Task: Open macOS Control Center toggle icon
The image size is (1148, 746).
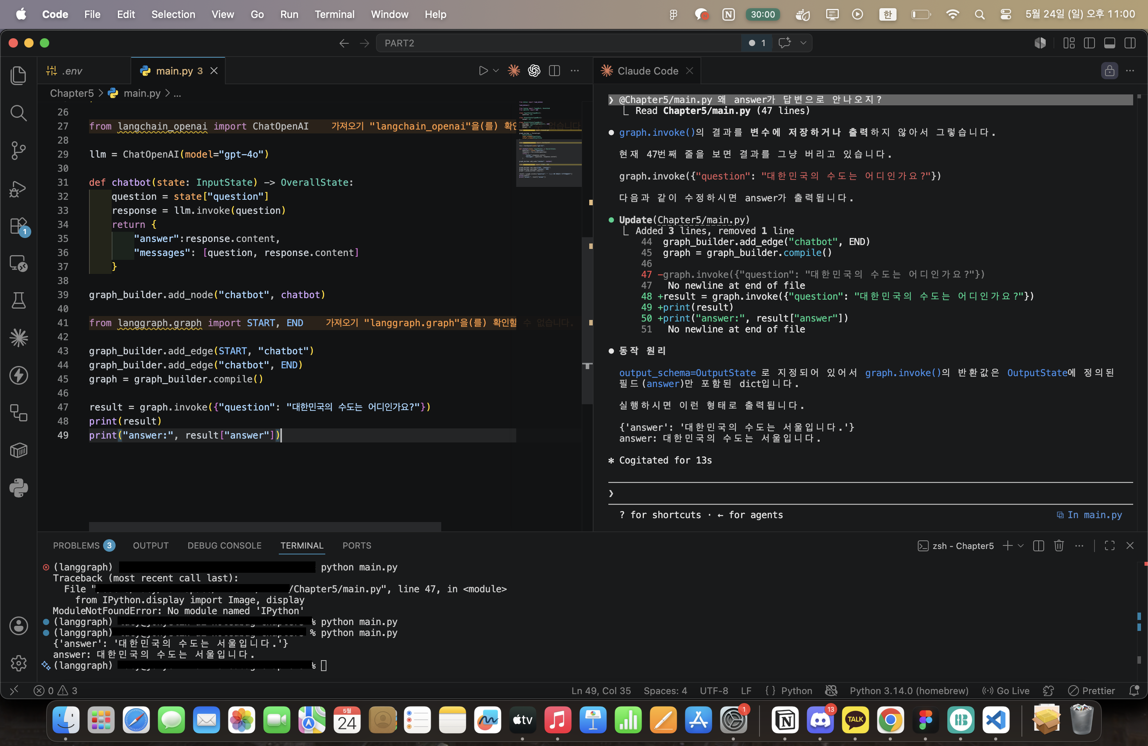Action: (x=1006, y=14)
